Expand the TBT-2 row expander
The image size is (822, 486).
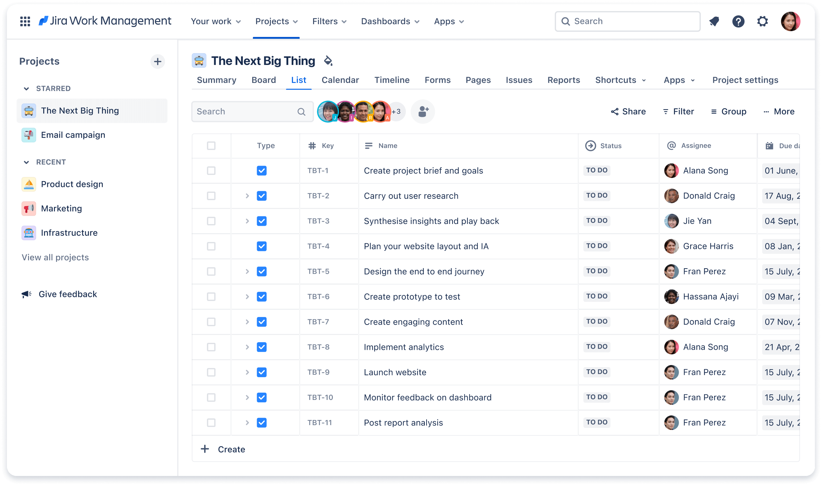(x=247, y=196)
